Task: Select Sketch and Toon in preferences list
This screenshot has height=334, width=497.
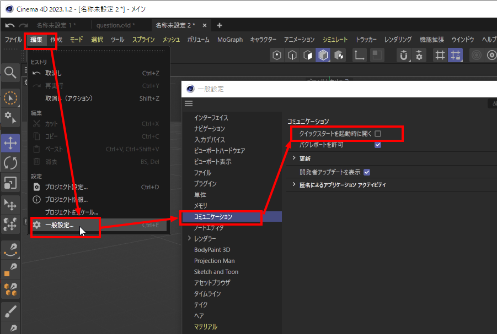Action: (216, 272)
